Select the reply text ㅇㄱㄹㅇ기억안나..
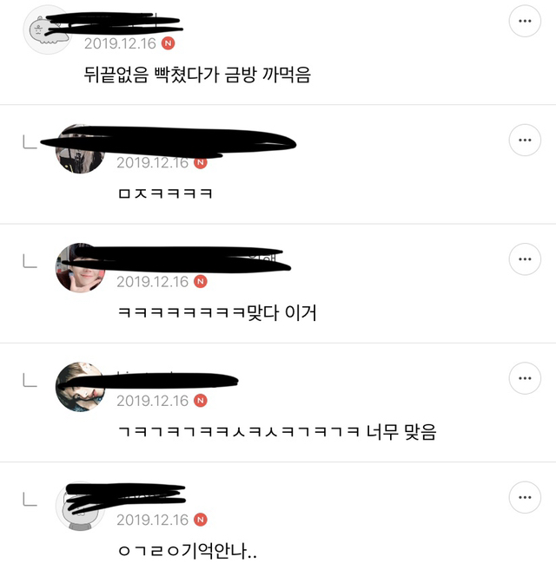Viewport: 556px width, 576px height. point(188,551)
